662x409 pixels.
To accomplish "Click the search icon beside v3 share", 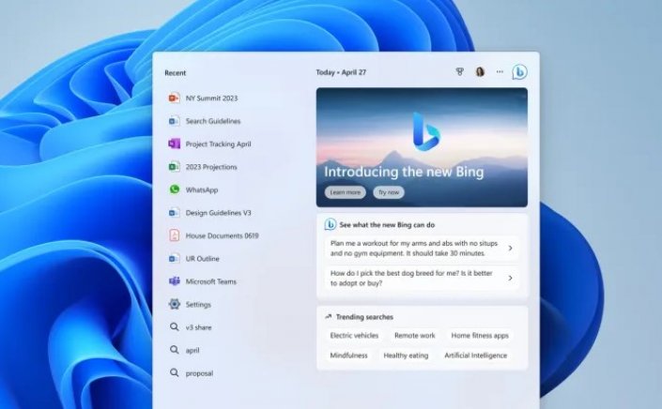I will click(x=174, y=326).
